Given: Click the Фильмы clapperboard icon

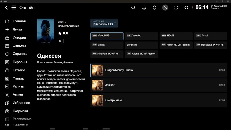Looking at the screenshot, I should pyautogui.click(x=7, y=46).
